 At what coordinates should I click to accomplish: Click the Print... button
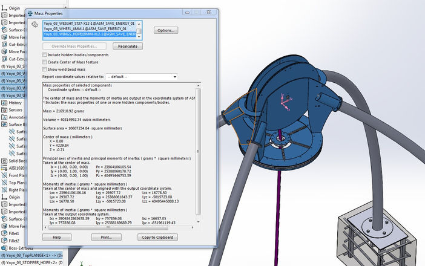(x=107, y=238)
